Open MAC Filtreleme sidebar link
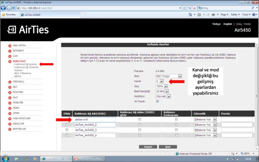 tap(23, 73)
